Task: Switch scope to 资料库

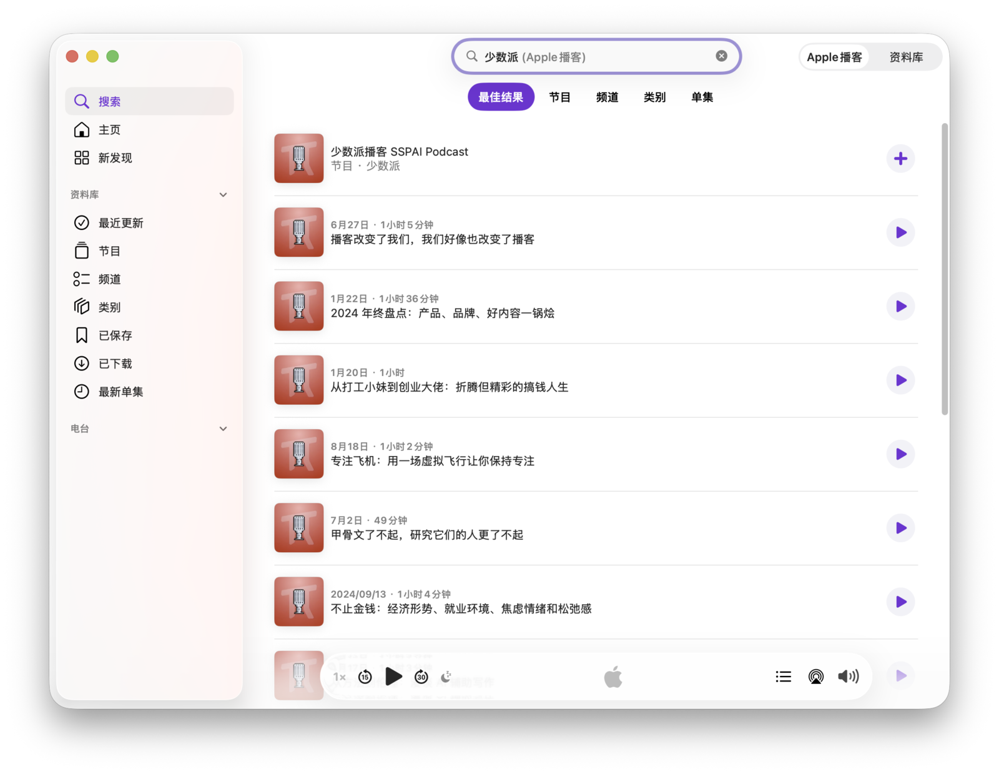Action: tap(905, 57)
